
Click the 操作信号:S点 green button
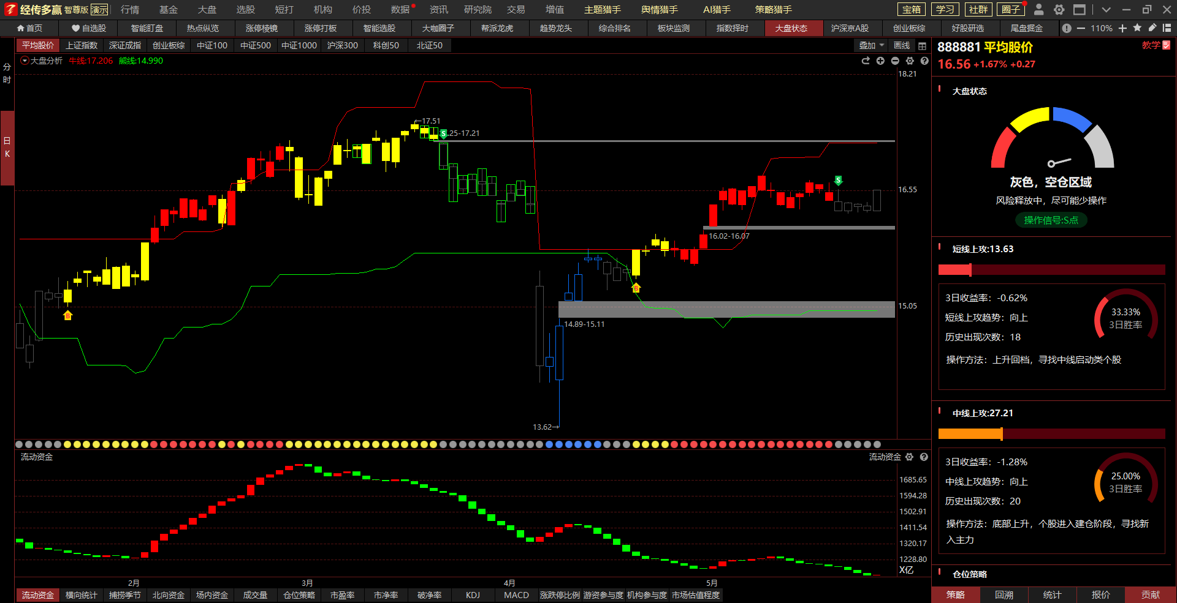click(1051, 220)
